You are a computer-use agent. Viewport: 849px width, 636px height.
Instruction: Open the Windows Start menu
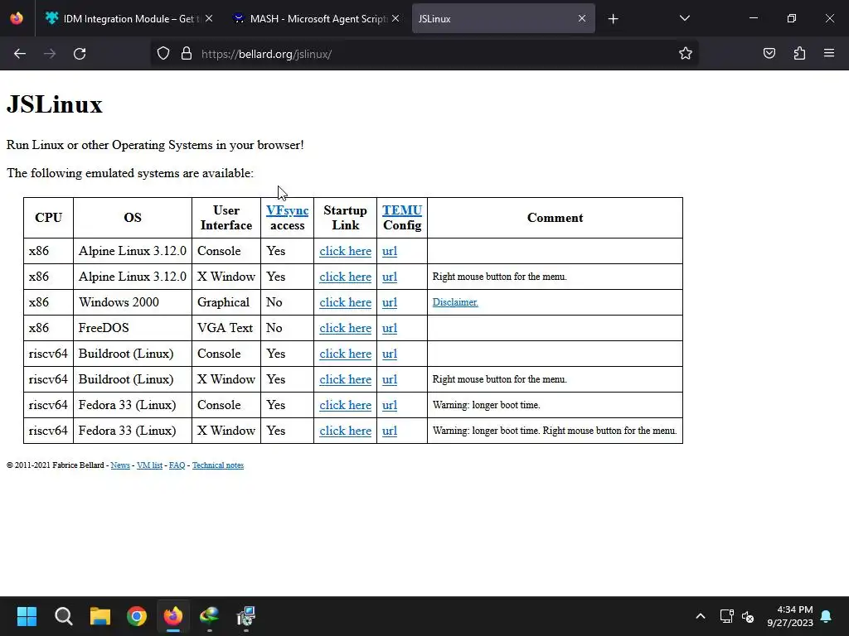(27, 616)
